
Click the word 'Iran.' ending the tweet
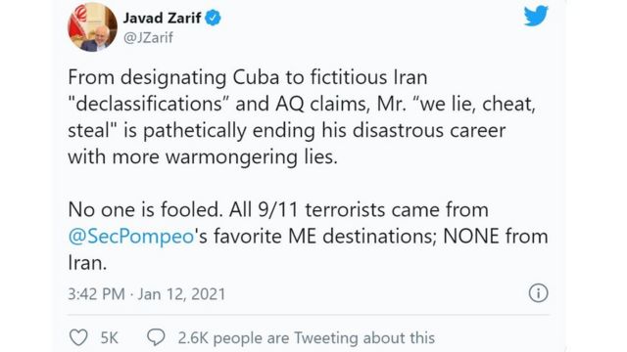[87, 263]
